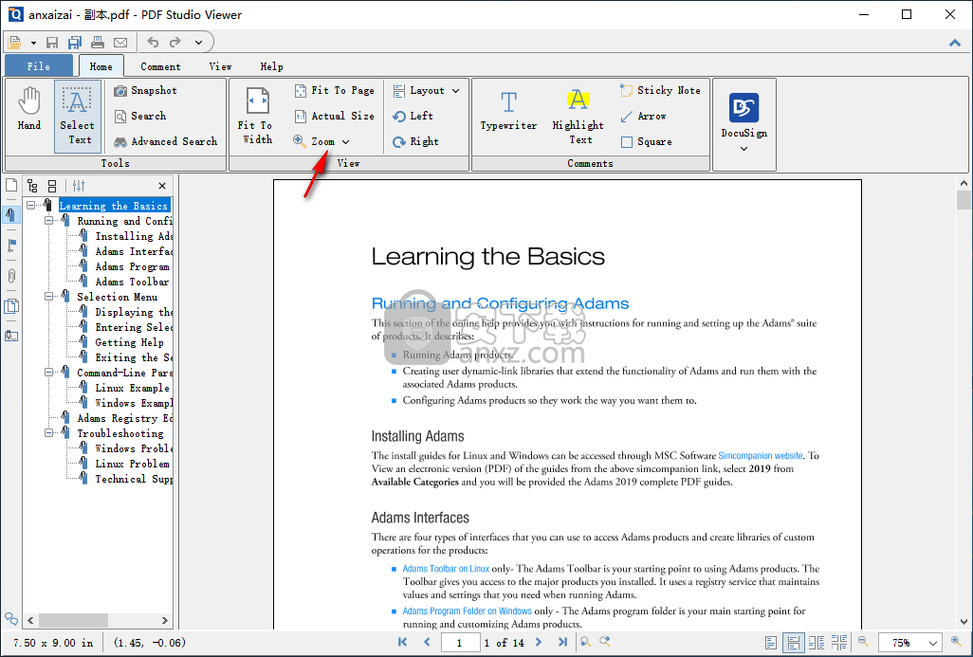Screen dimensions: 973x657
Task: Open bookmark options sliders icon
Action: click(x=79, y=186)
